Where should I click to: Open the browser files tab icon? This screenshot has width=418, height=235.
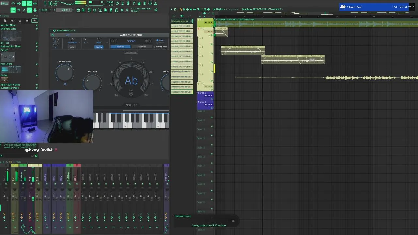(x=5, y=21)
